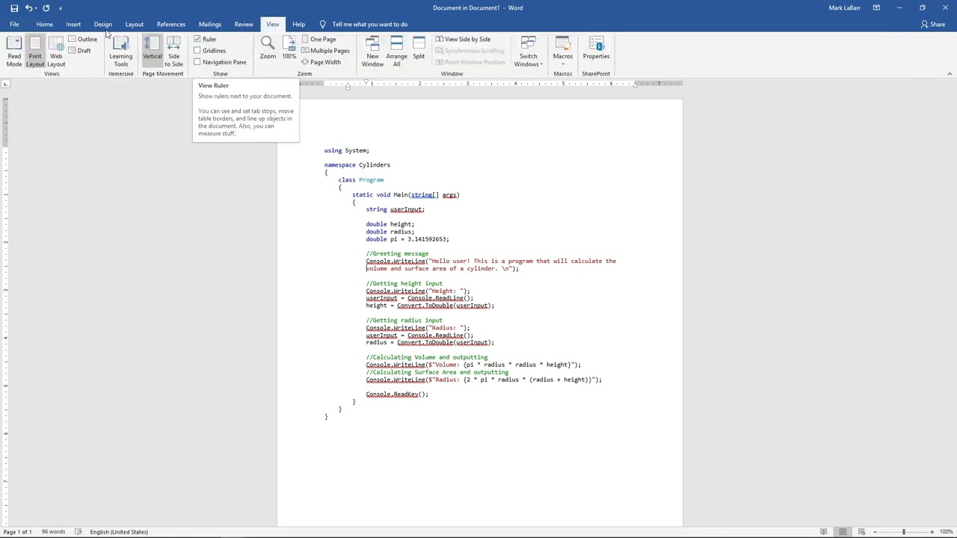Click Page 1 of 1 in status bar

pos(17,532)
